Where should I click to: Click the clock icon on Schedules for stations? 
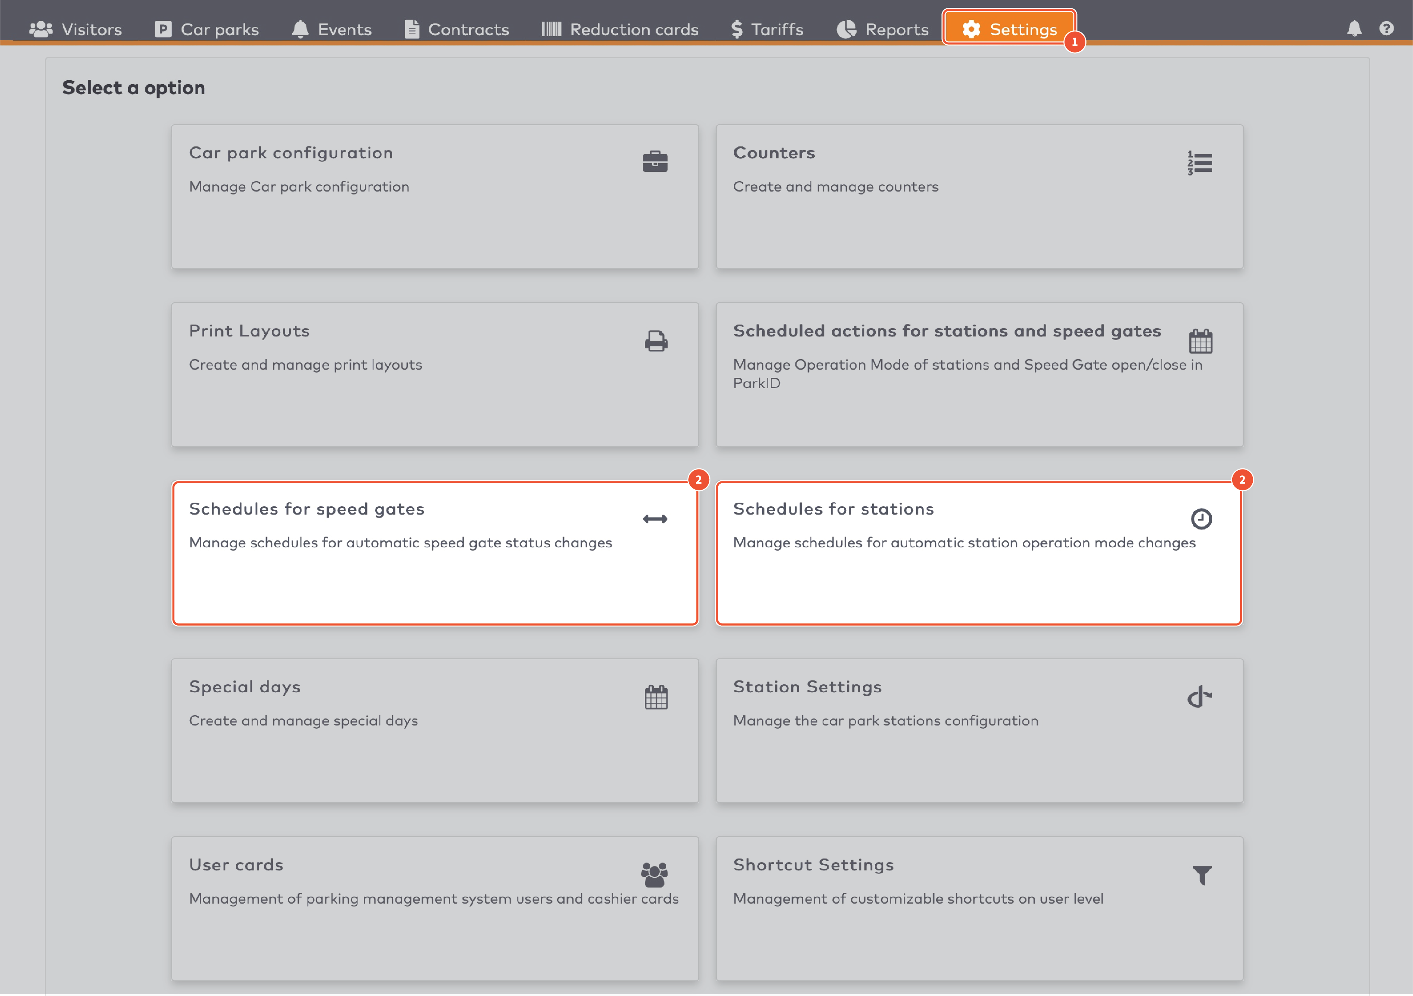click(x=1201, y=519)
